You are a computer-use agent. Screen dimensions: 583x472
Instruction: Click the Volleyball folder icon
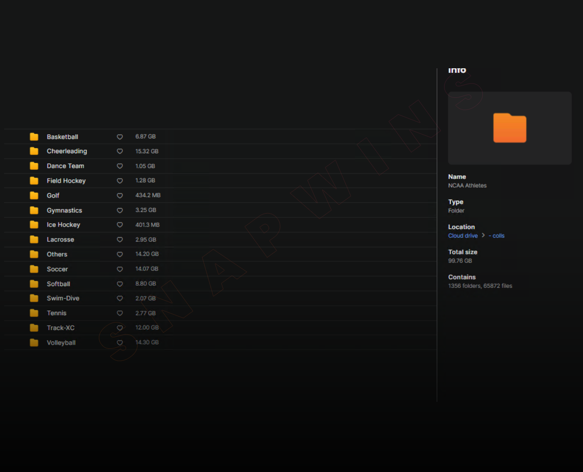[34, 343]
